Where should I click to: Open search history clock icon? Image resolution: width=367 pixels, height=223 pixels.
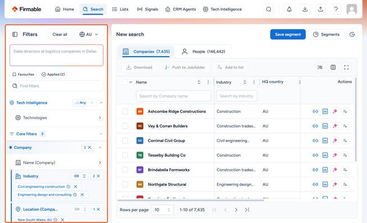352,34
